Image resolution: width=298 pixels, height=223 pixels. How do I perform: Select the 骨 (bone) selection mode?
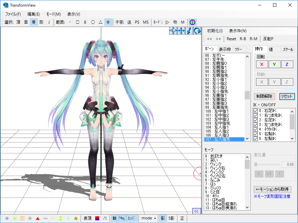click(x=33, y=22)
